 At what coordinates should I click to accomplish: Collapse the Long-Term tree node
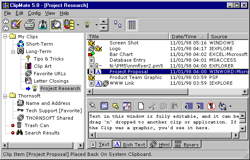[13, 52]
